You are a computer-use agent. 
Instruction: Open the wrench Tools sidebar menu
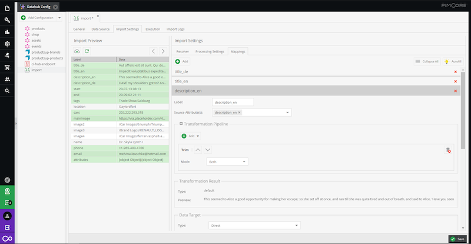click(x=7, y=20)
